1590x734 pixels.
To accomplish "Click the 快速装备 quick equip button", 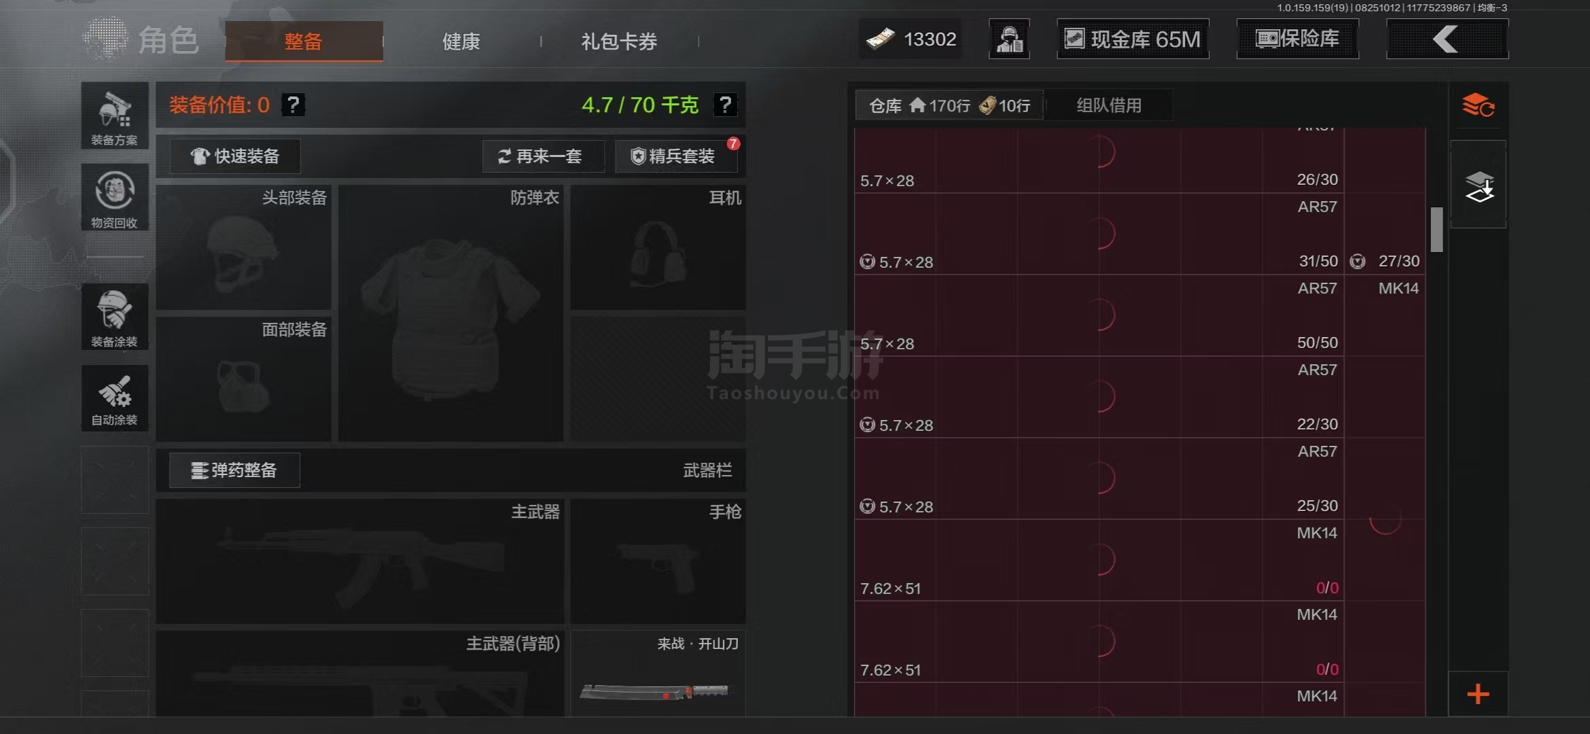I will [235, 156].
